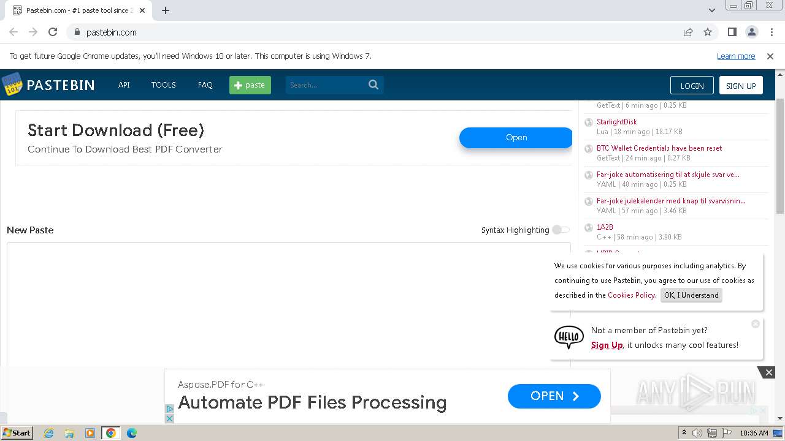The height and width of the screenshot is (441, 785).
Task: Accept cookies with OK, I Understand
Action: [691, 295]
